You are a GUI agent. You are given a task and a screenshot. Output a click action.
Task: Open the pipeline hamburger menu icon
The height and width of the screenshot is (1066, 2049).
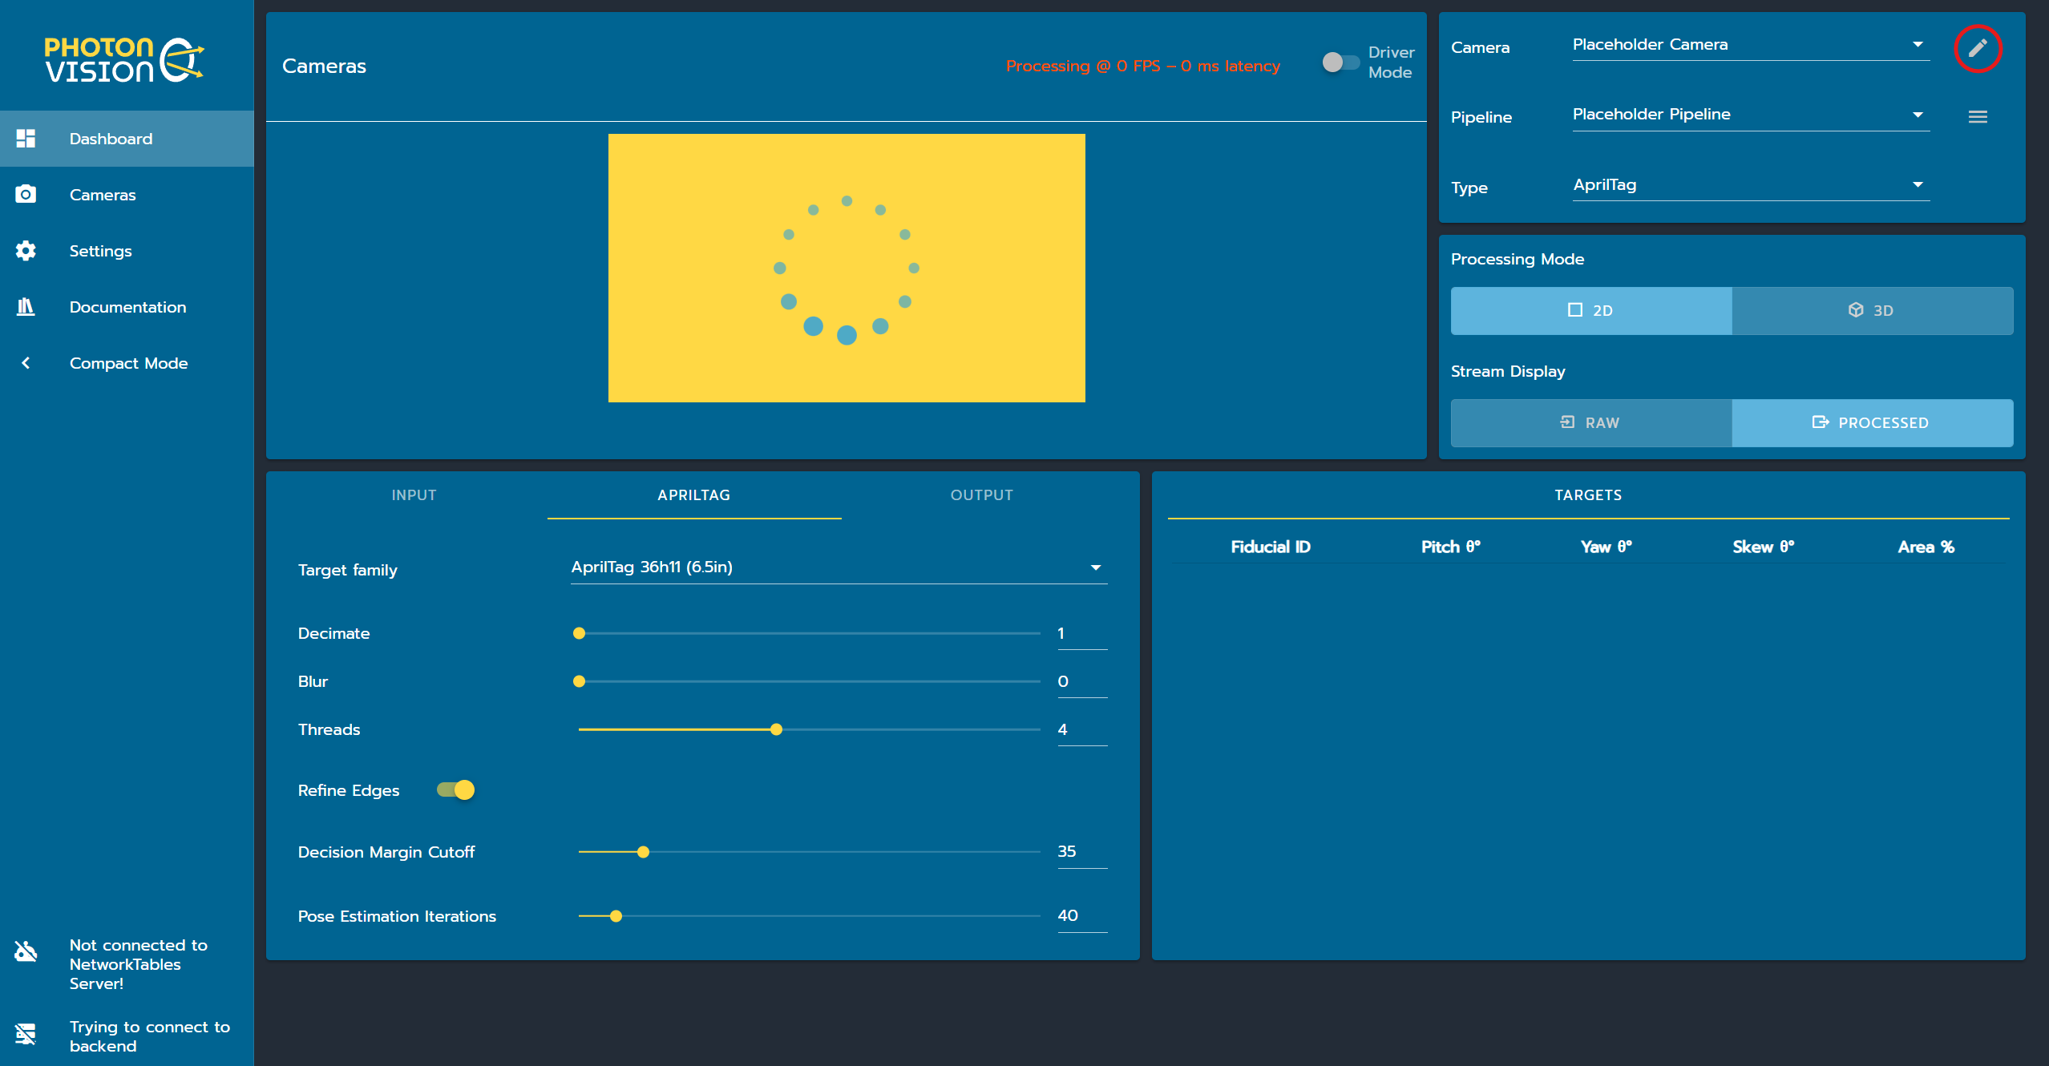click(x=1977, y=117)
